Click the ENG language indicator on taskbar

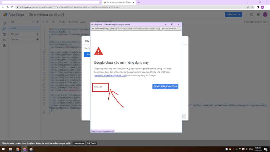pyautogui.click(x=251, y=149)
